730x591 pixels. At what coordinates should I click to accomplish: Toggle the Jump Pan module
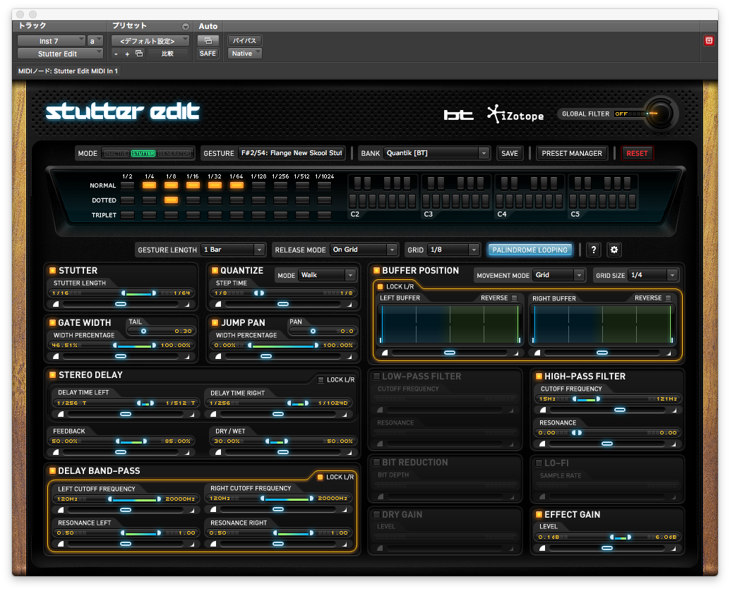pyautogui.click(x=215, y=323)
